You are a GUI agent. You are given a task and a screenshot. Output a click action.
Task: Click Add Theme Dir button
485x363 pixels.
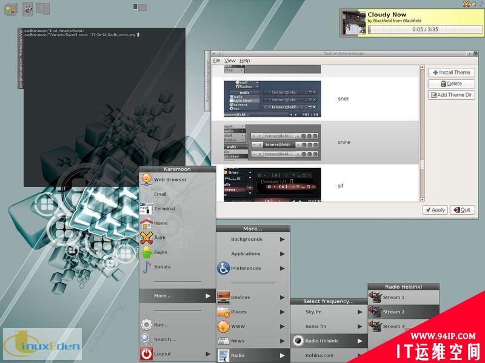(452, 95)
